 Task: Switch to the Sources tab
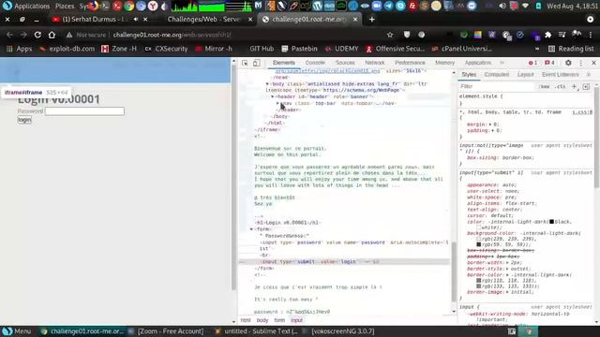coord(345,63)
